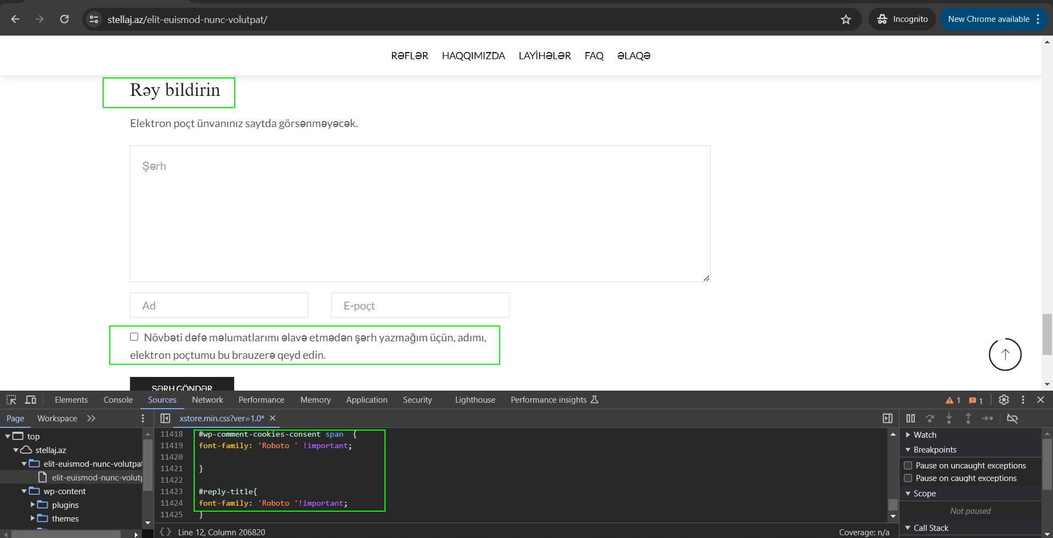Hide the debugger sidebar
Viewport: 1053px width, 538px height.
[x=887, y=419]
